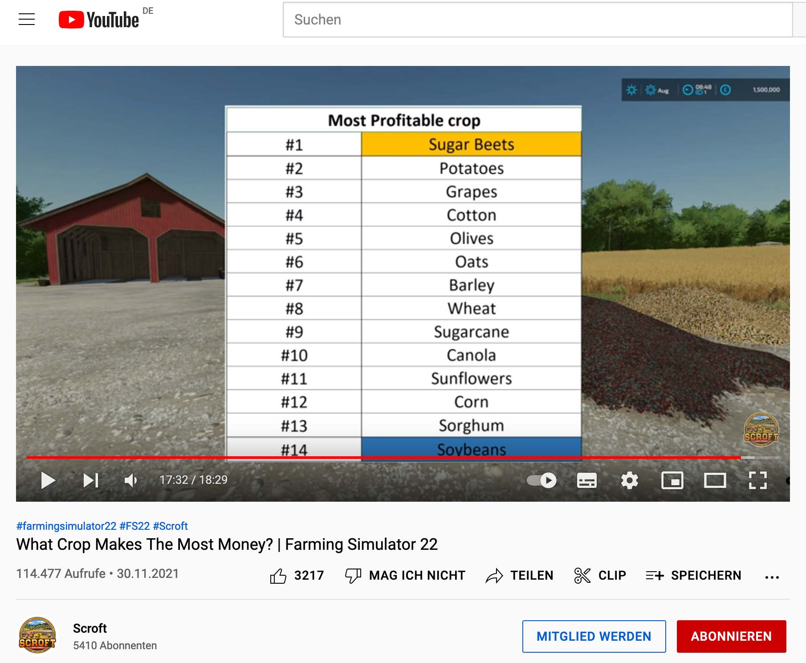Screen dimensions: 806x663
Task: Dislike the video (Mag ich nicht)
Action: click(405, 576)
